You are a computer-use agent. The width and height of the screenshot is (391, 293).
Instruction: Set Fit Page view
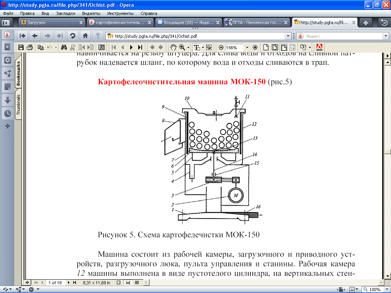click(275, 47)
